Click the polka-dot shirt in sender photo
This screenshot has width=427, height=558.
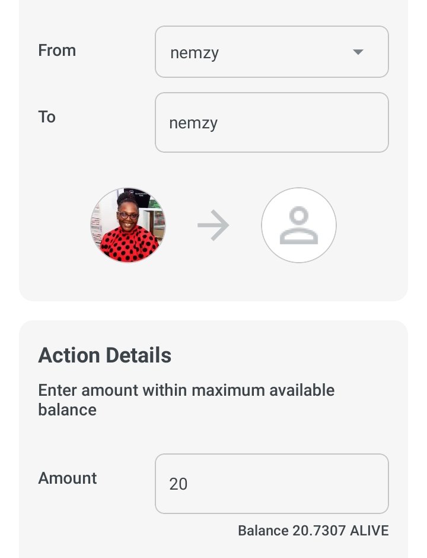(x=129, y=244)
